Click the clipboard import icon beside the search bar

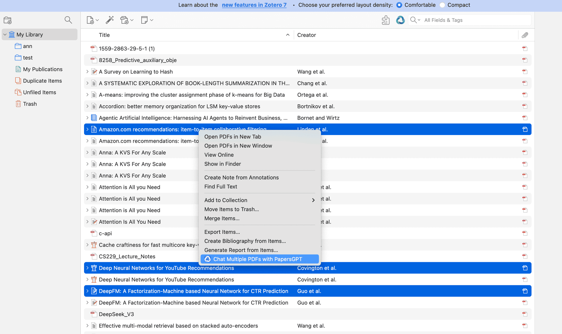tap(385, 20)
